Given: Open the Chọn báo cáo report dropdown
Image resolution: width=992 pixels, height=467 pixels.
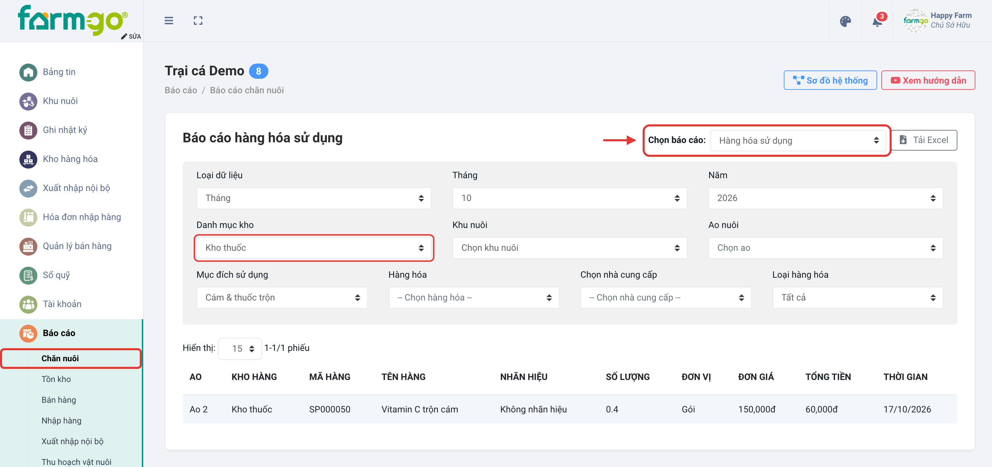Looking at the screenshot, I should coord(798,140).
